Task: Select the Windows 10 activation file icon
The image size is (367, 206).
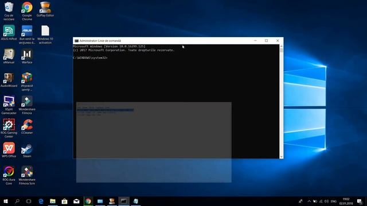Action: [x=45, y=35]
